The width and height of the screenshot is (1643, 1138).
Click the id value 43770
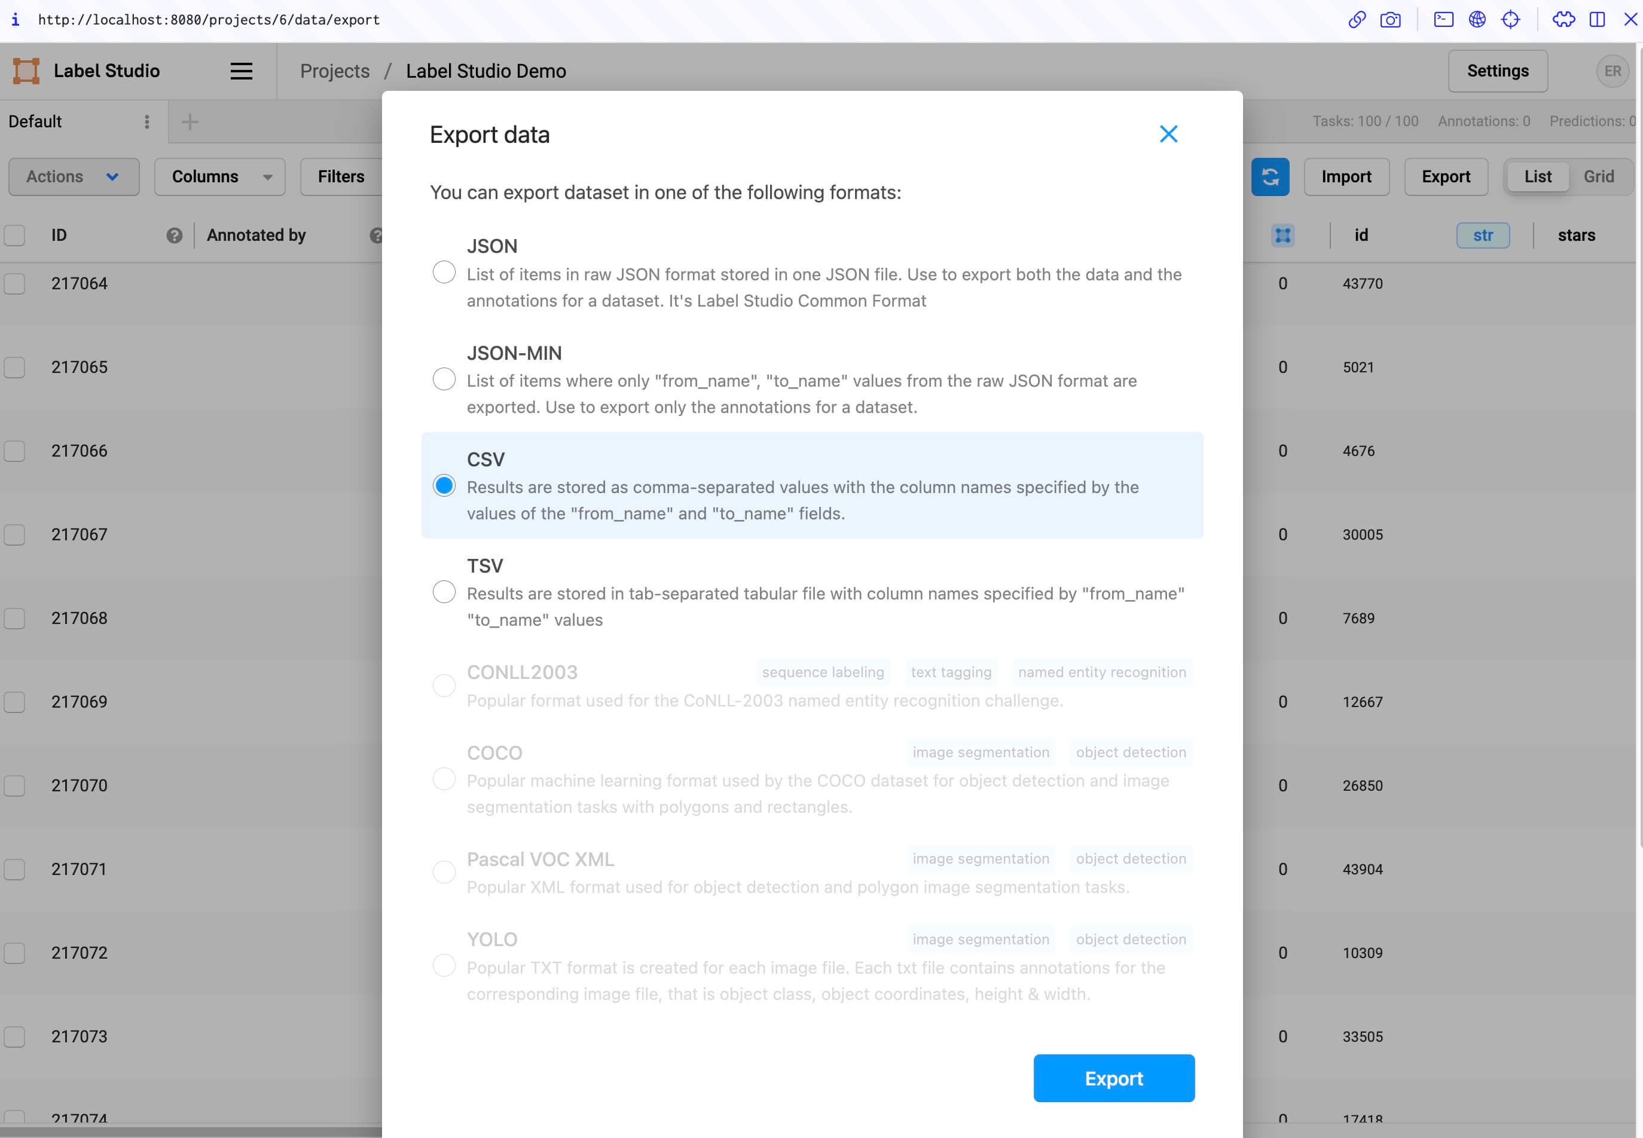pos(1362,284)
